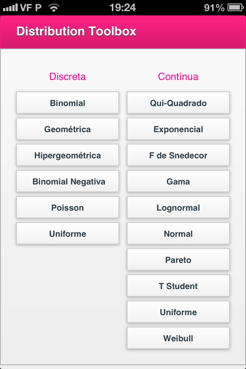Select T Student distribution
Viewport: 246px width, 369px height.
coord(178,286)
